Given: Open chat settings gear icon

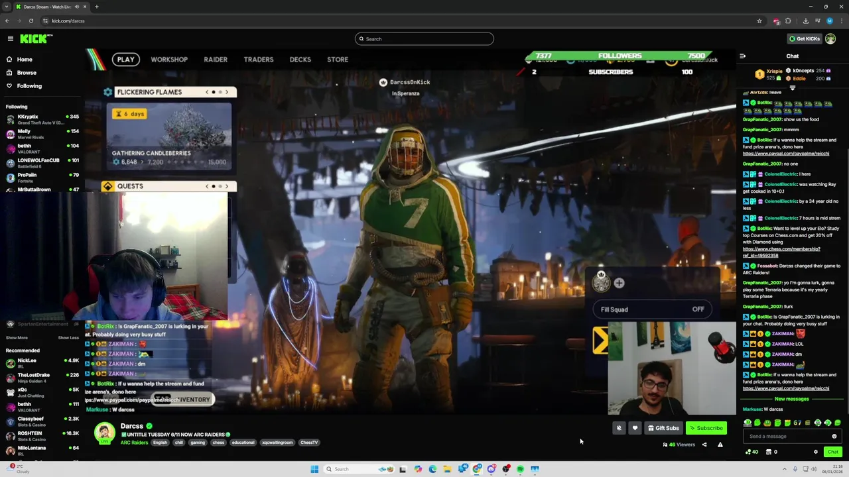Looking at the screenshot, I should 816,452.
